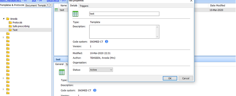Close the test properties dialog with the X
The image size is (236, 96).
pos(191,1)
